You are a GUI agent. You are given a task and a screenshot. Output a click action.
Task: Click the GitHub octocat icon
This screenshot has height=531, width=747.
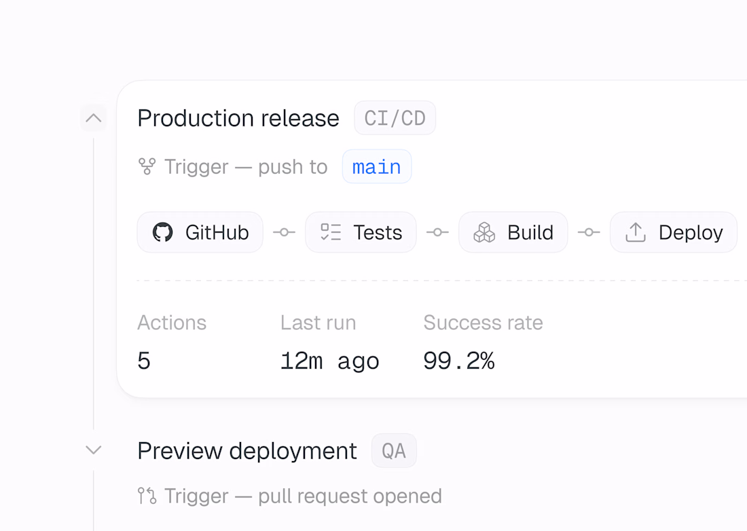[162, 232]
